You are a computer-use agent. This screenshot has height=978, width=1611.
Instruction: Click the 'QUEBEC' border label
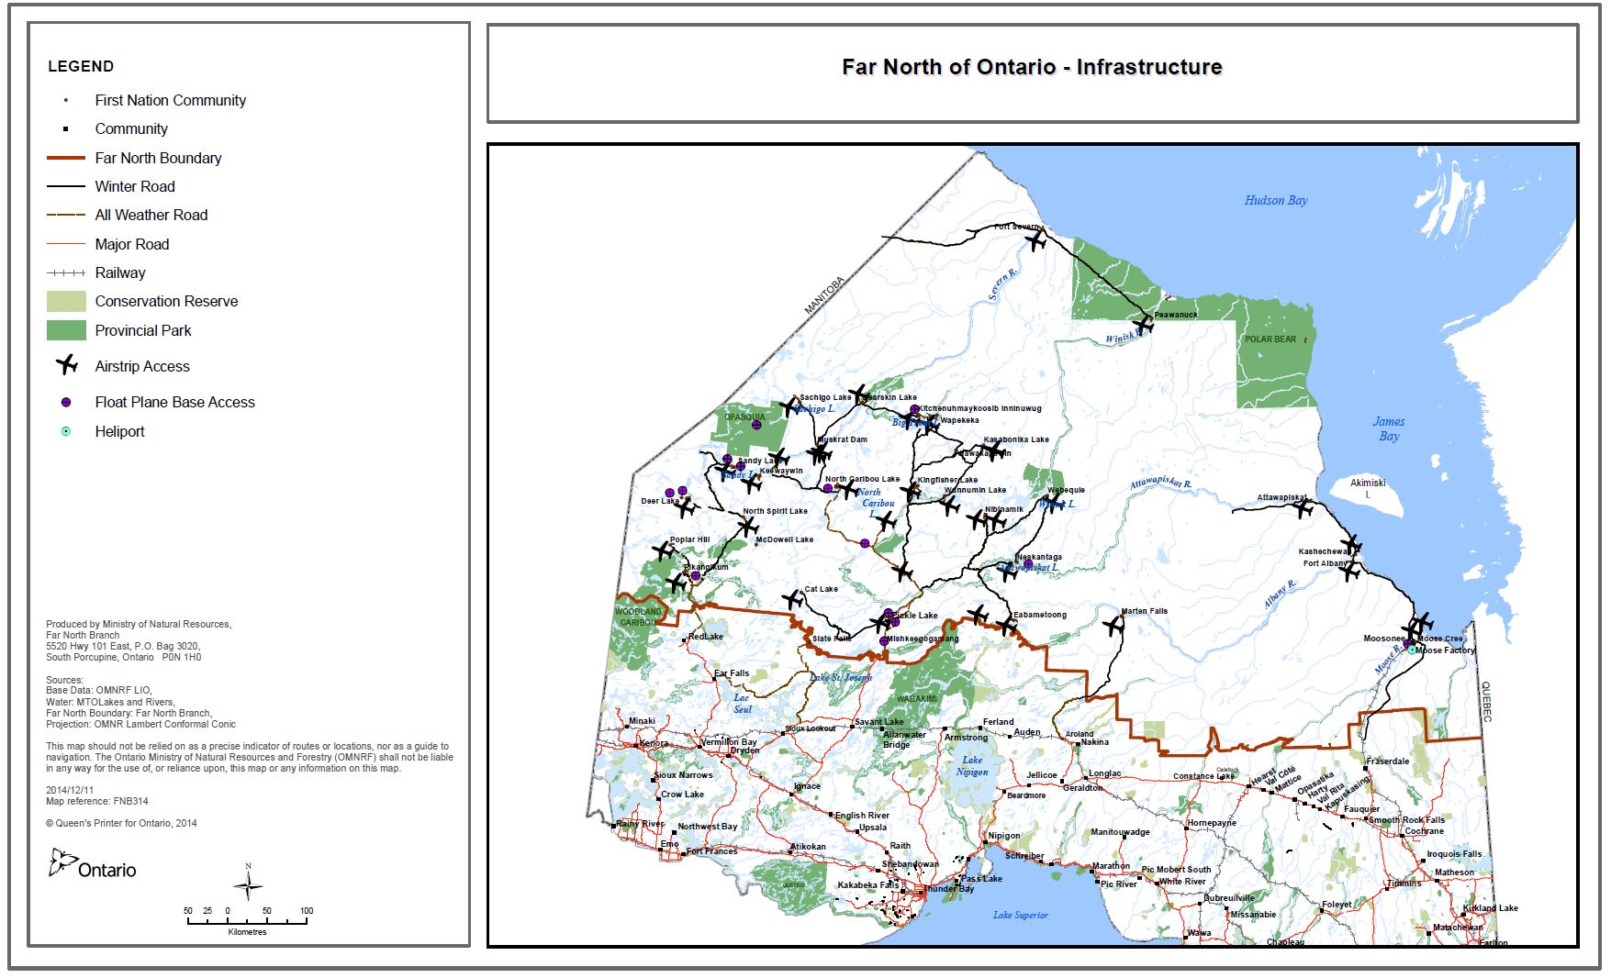click(1486, 702)
